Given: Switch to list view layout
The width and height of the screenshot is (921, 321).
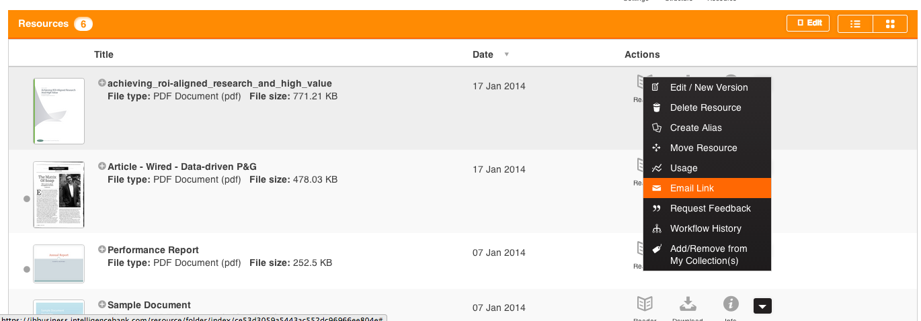Looking at the screenshot, I should (x=855, y=24).
